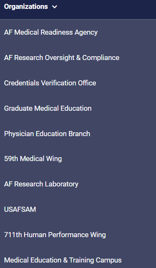Click the Readiness Agency organization item
This screenshot has width=156, height=268.
click(51, 32)
